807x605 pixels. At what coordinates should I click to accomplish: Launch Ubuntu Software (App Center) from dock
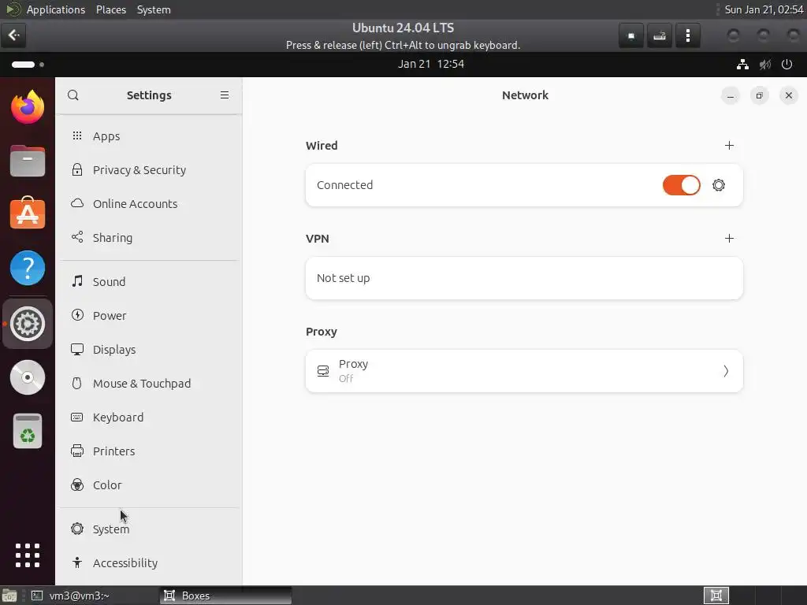coord(28,213)
